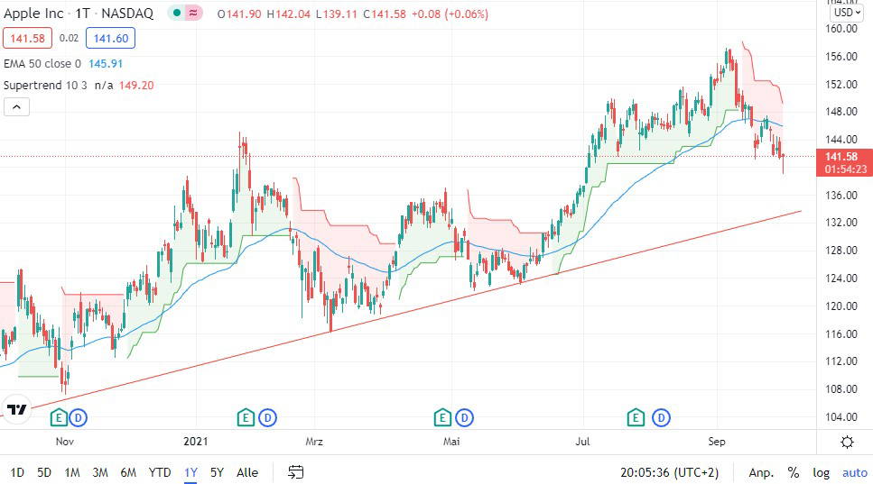Image resolution: width=873 pixels, height=484 pixels.
Task: Select the 5D time range
Action: click(x=44, y=472)
